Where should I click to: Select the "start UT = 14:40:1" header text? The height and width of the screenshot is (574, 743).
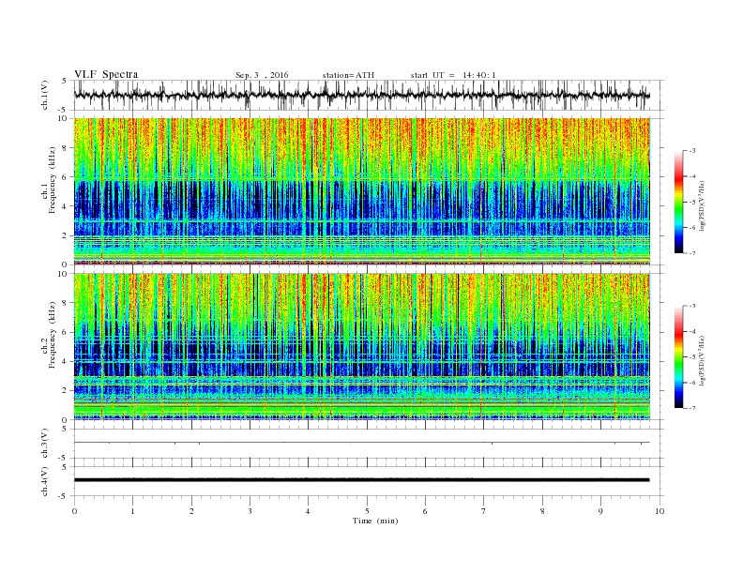click(453, 75)
